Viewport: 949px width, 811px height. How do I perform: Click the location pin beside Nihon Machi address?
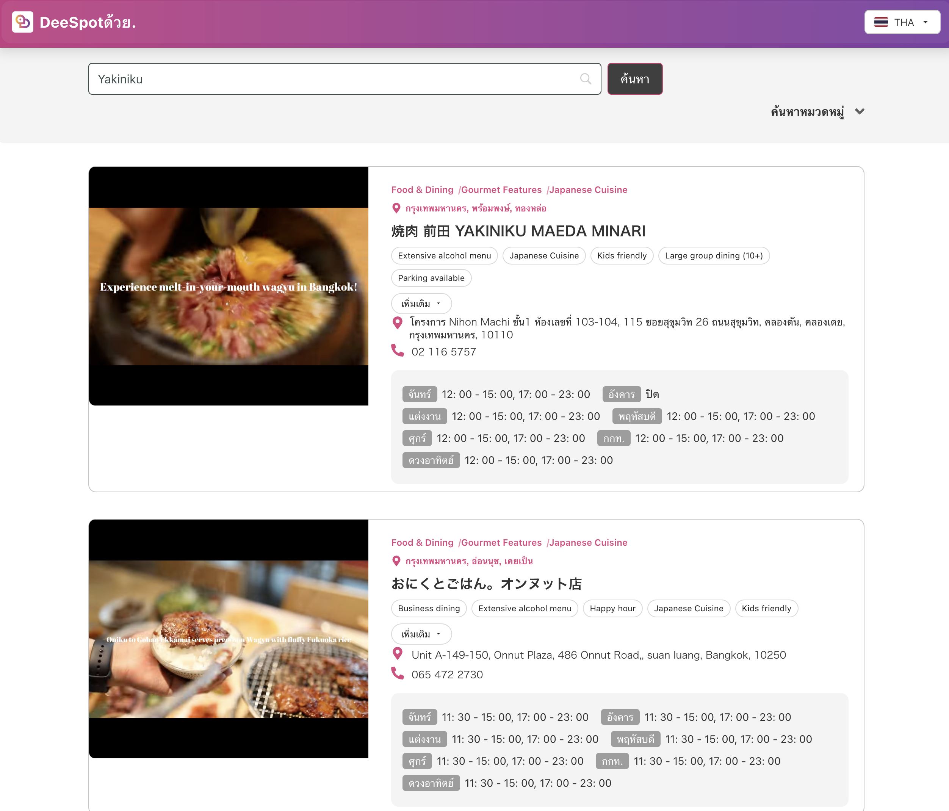[398, 323]
